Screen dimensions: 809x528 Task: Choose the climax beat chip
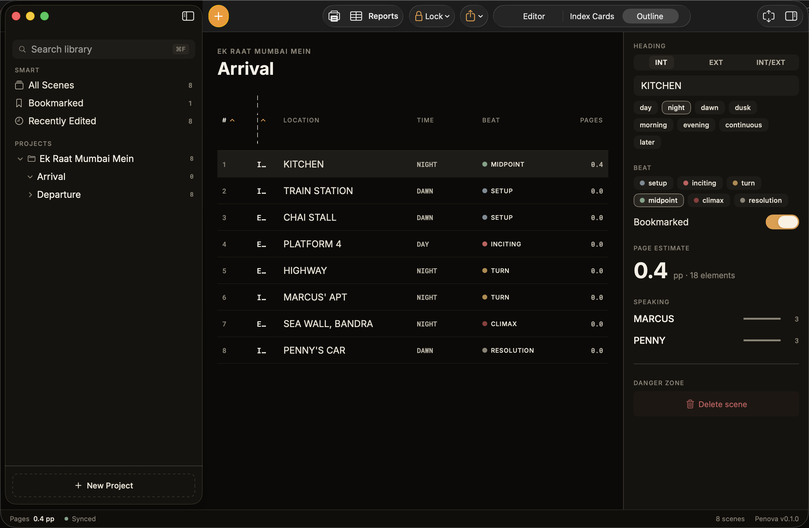pyautogui.click(x=708, y=200)
